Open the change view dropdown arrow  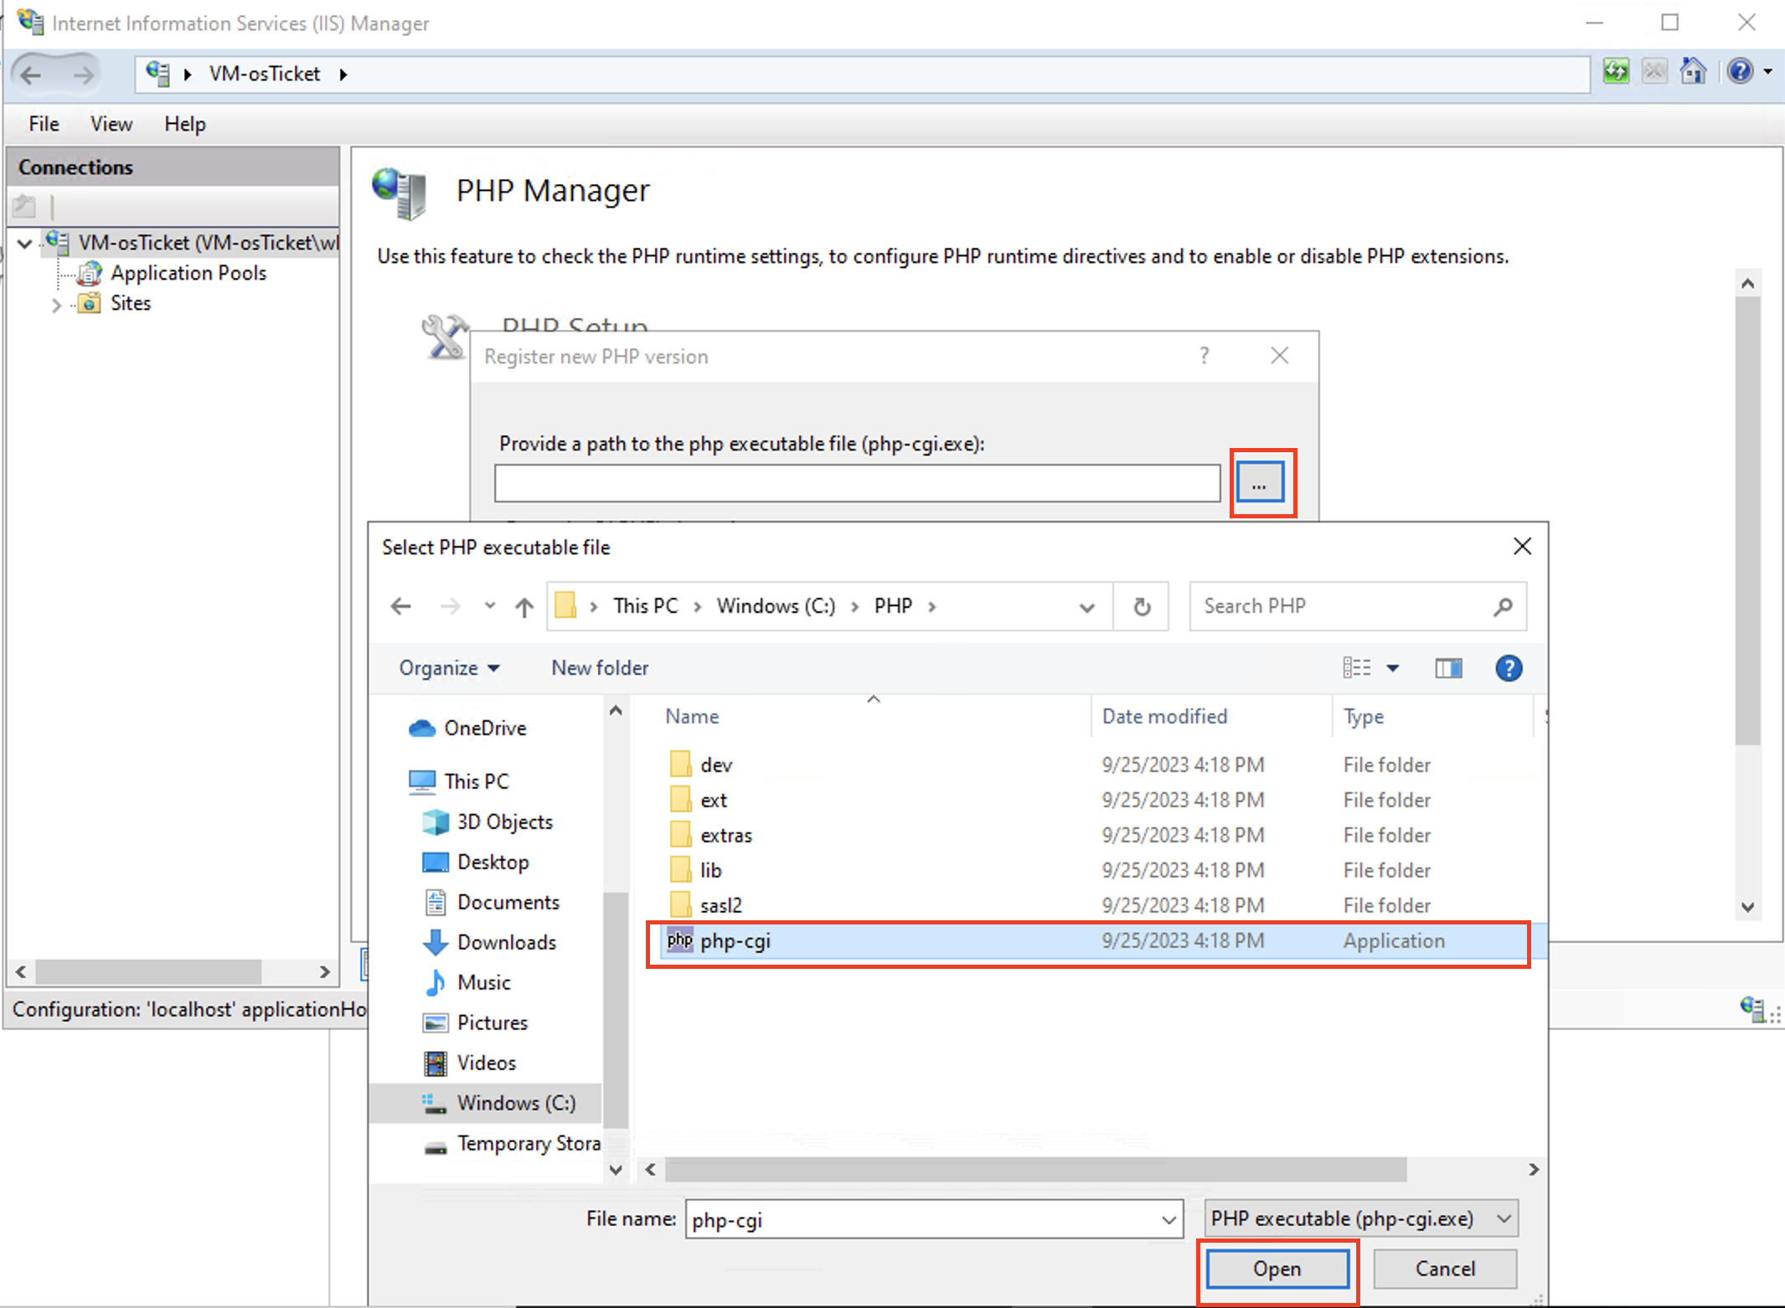click(x=1393, y=668)
